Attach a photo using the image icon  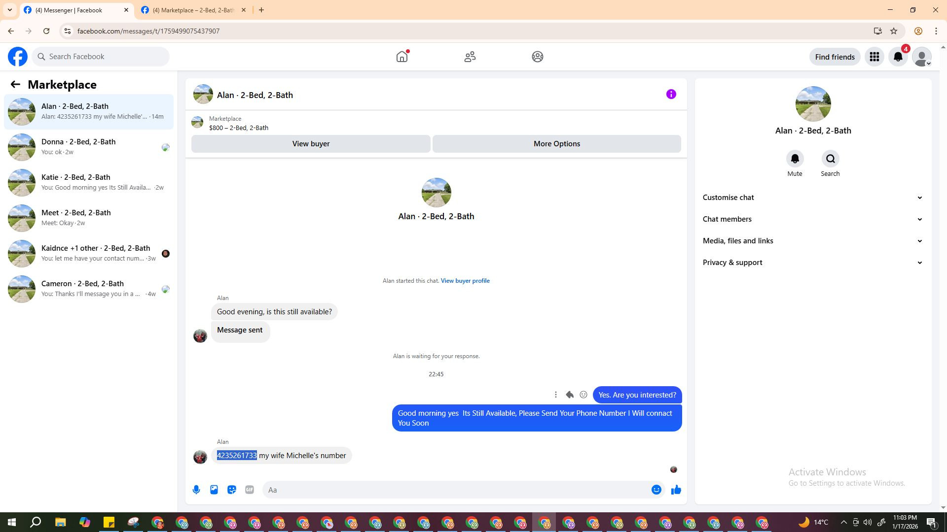214,490
